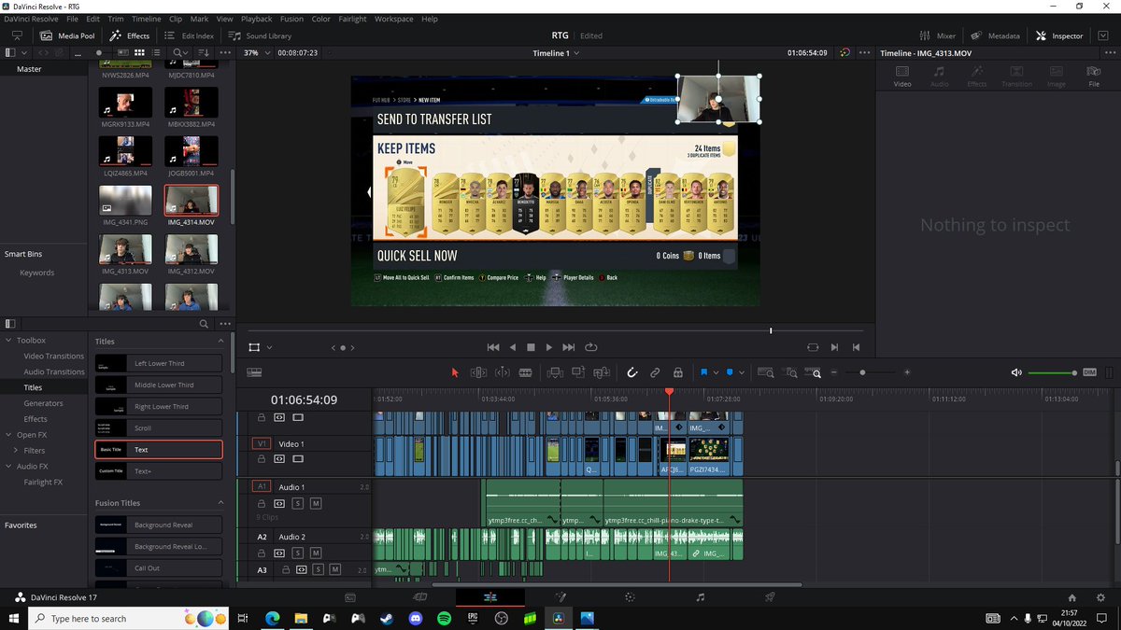Collapse the Open FX tree section
1121x630 pixels.
click(x=8, y=435)
